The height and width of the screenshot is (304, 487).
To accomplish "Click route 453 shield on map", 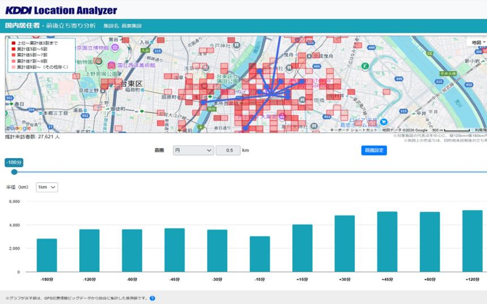I will click(x=327, y=116).
